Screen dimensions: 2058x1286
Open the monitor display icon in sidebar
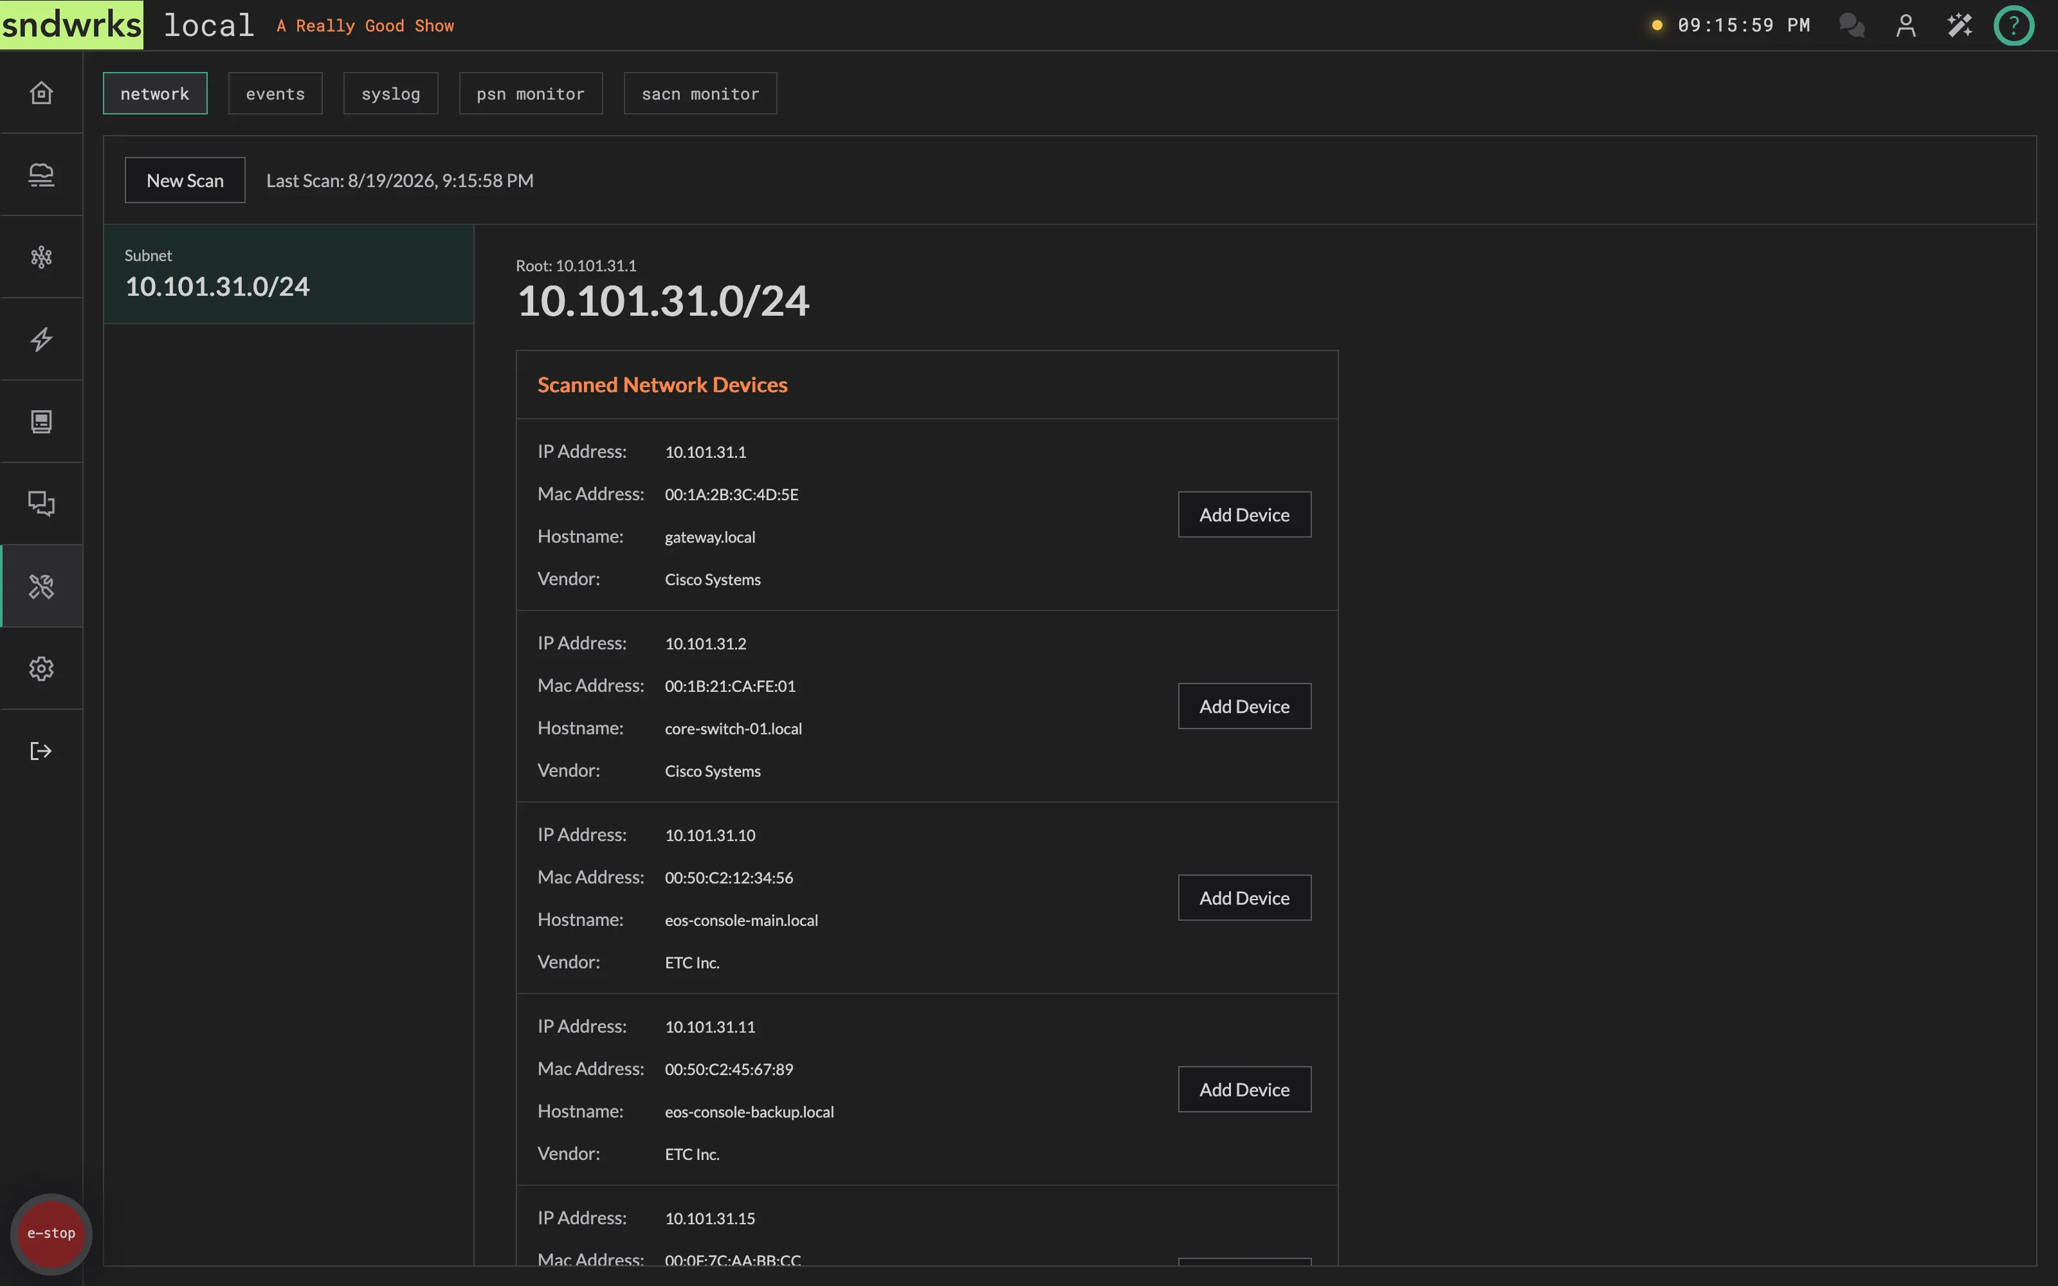click(41, 422)
